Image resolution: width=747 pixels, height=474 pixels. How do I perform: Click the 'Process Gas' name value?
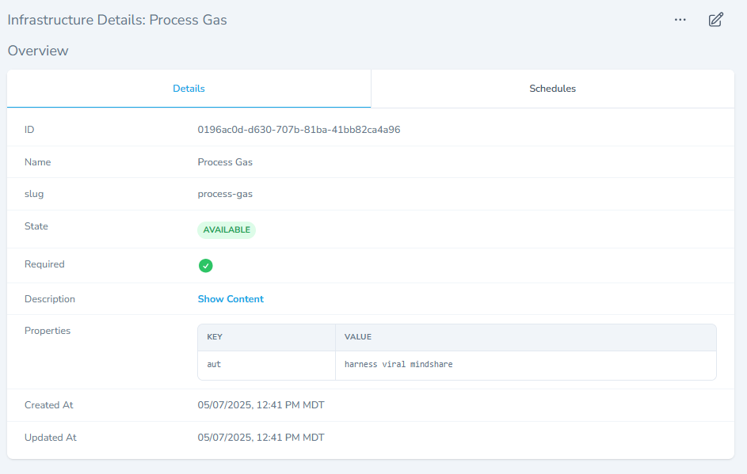pos(225,162)
